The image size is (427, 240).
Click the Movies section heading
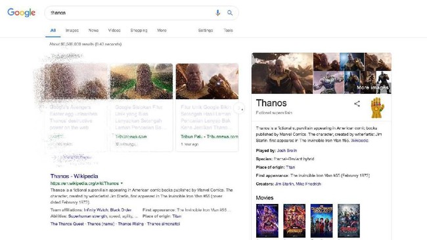pyautogui.click(x=265, y=198)
